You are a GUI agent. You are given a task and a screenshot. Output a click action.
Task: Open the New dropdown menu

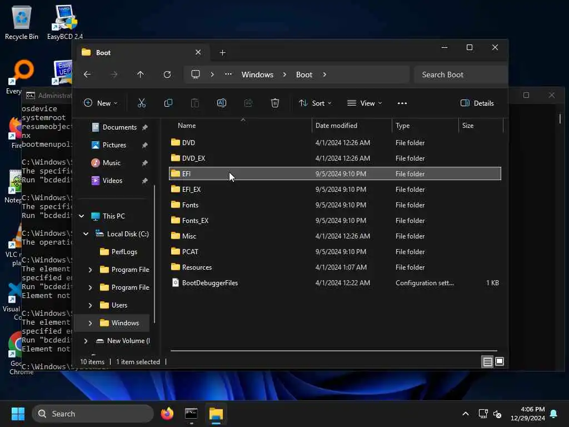(101, 103)
